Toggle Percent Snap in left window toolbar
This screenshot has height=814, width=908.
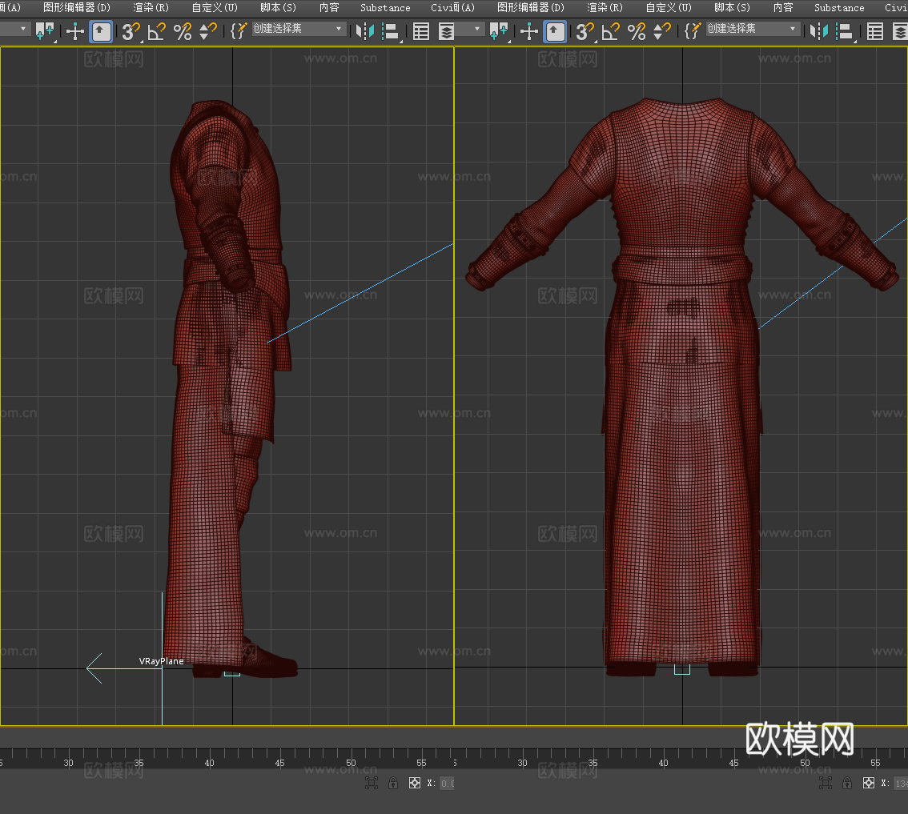tap(183, 31)
